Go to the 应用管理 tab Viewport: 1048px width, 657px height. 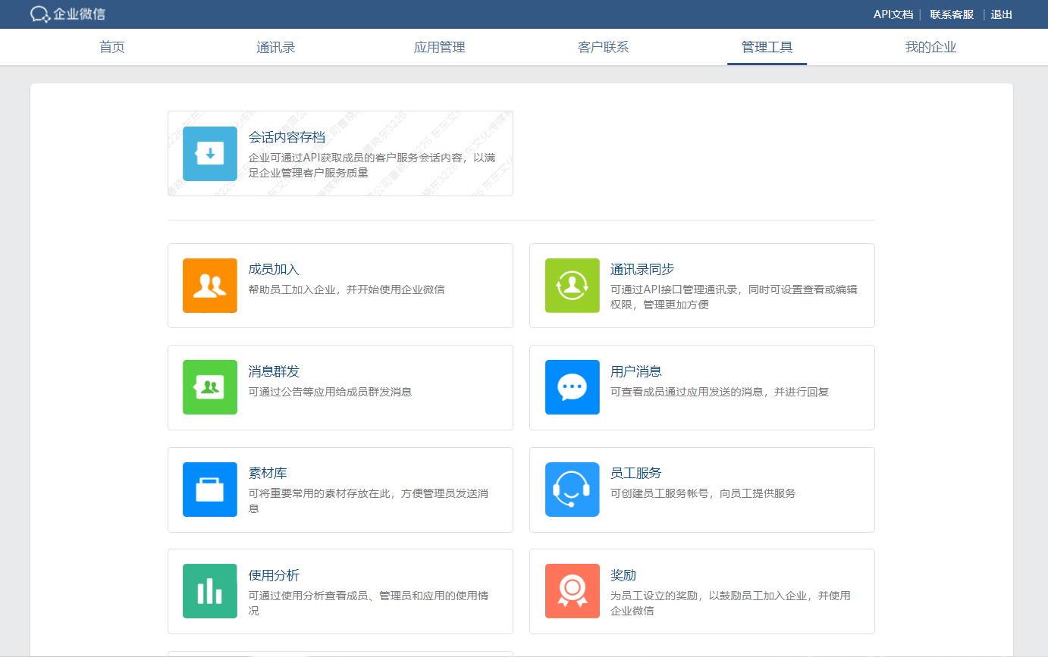[440, 48]
